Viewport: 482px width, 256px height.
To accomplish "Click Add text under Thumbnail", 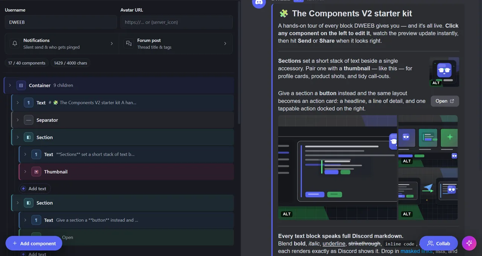I will [x=34, y=189].
